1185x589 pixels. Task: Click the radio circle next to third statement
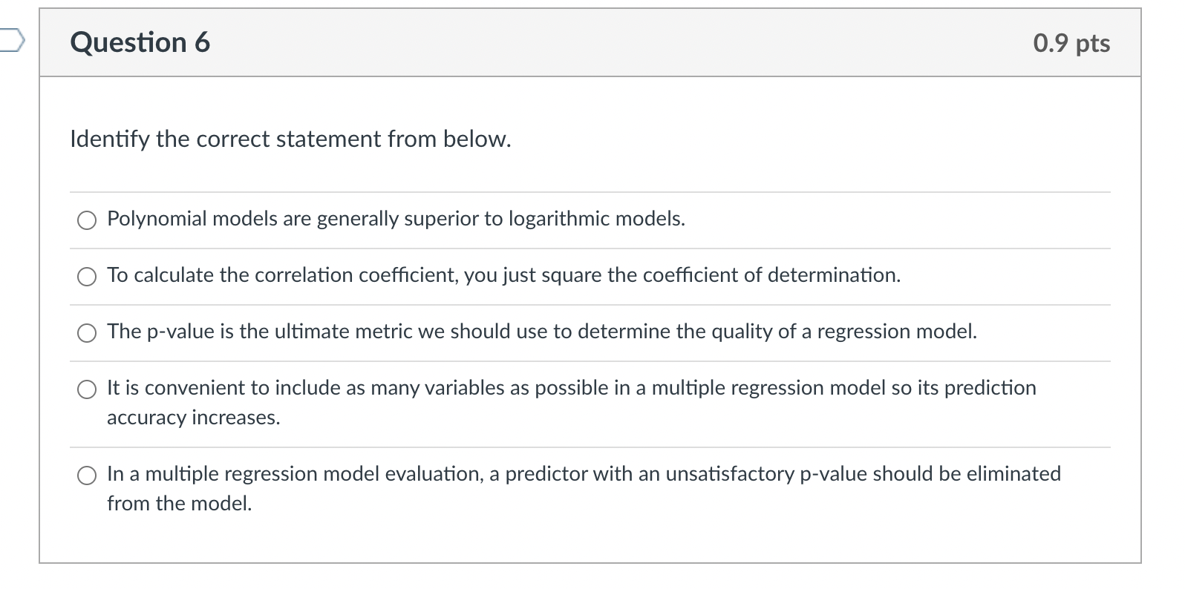[87, 333]
